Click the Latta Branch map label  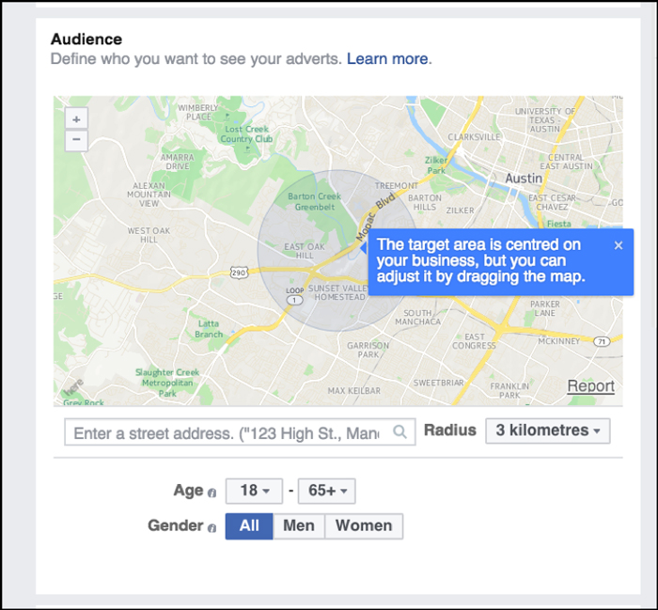[209, 329]
